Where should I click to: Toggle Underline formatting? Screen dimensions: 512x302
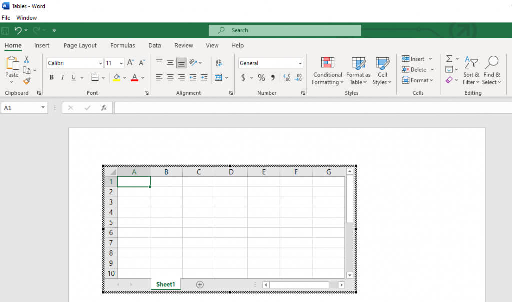coord(74,78)
